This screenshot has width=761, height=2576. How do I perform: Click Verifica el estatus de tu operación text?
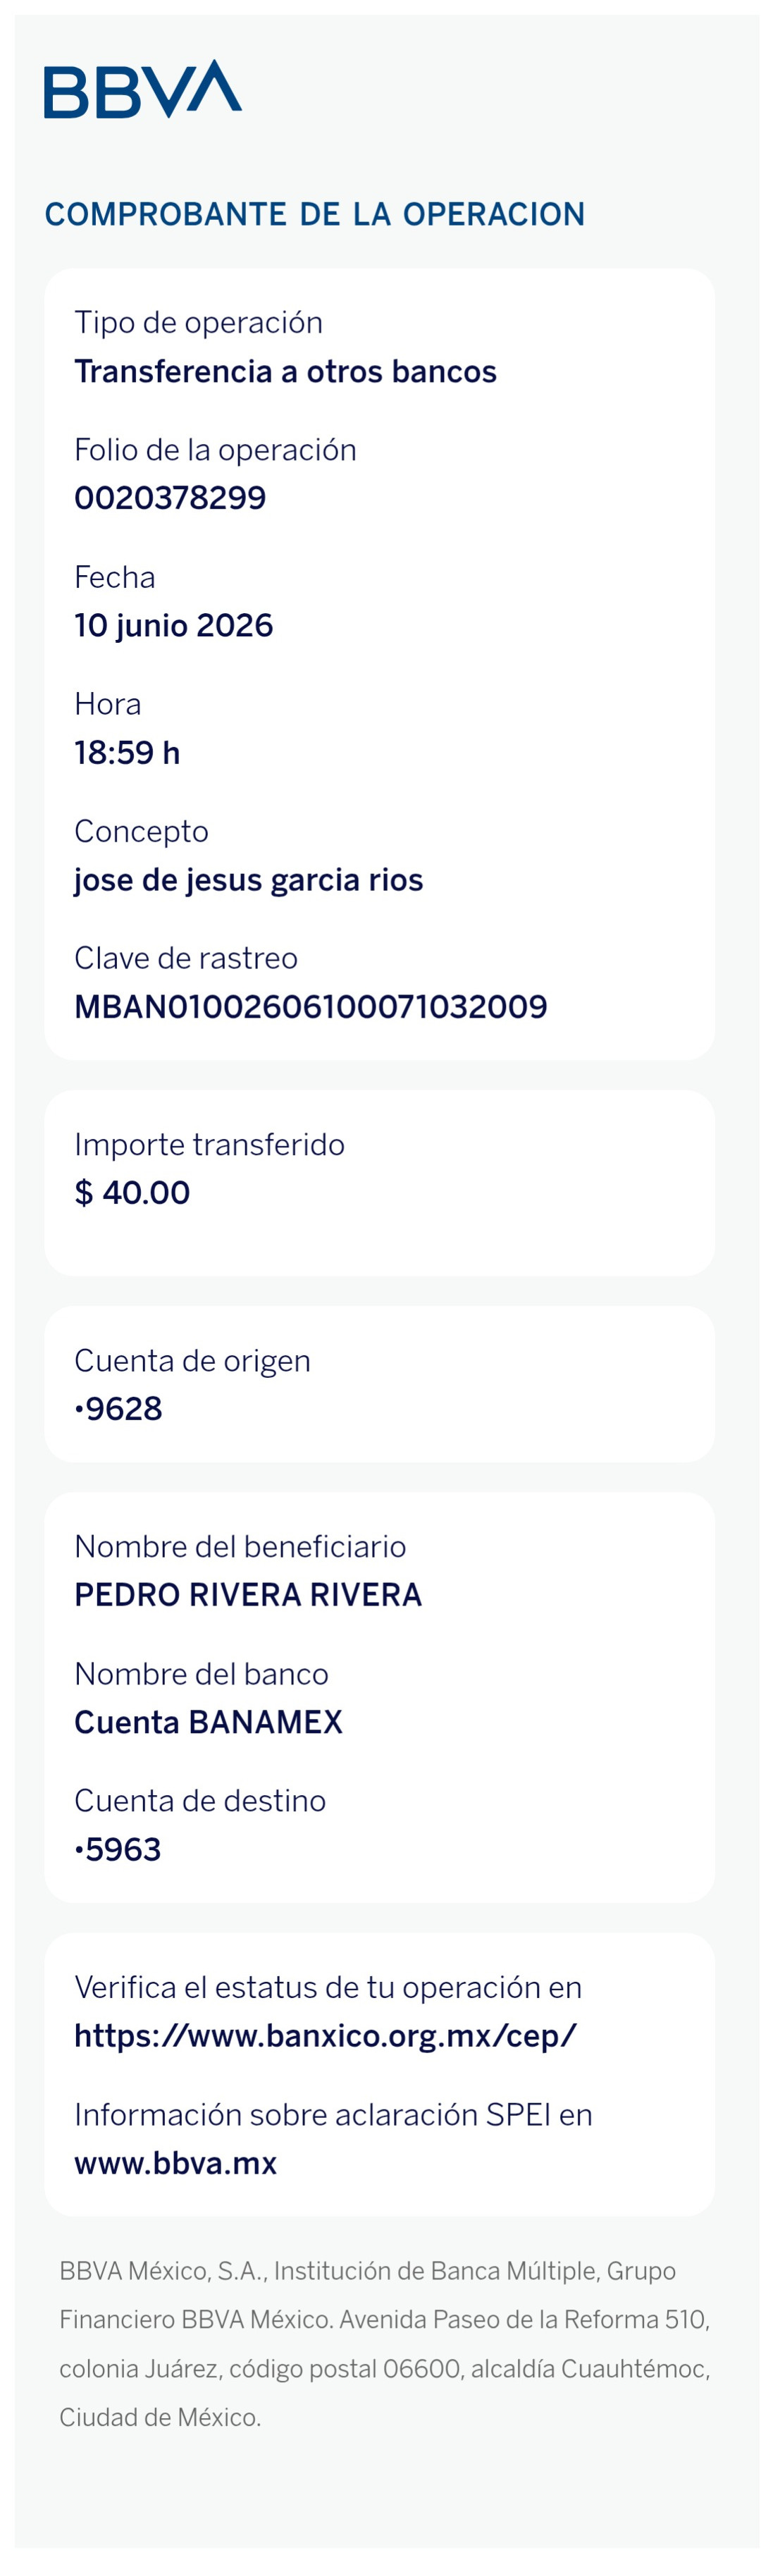point(328,1987)
